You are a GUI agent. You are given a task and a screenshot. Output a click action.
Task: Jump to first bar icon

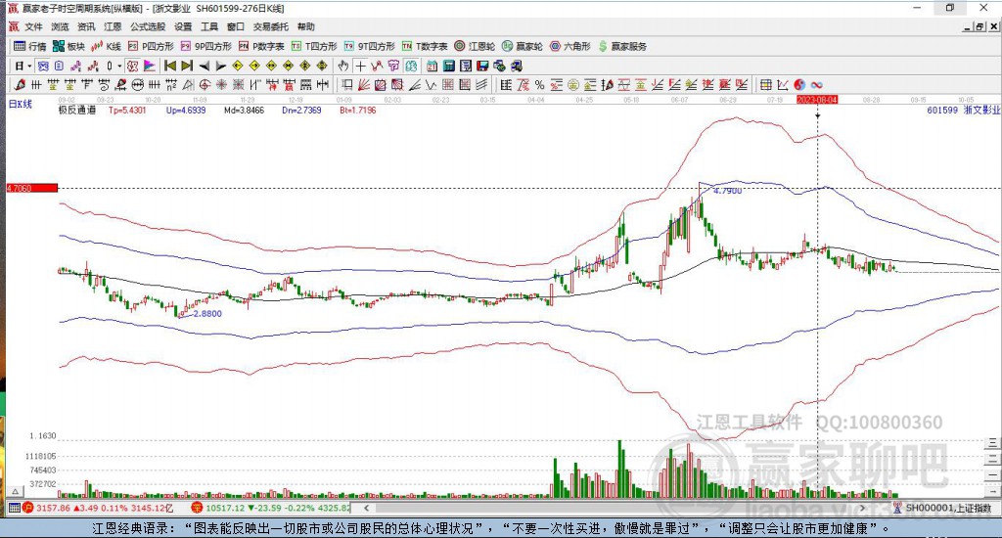[x=170, y=66]
